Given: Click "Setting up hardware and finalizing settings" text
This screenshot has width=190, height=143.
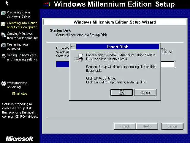Looking at the screenshot, I should 22,57.
